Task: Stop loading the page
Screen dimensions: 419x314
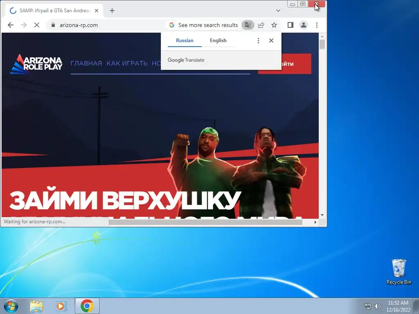Action: (37, 25)
